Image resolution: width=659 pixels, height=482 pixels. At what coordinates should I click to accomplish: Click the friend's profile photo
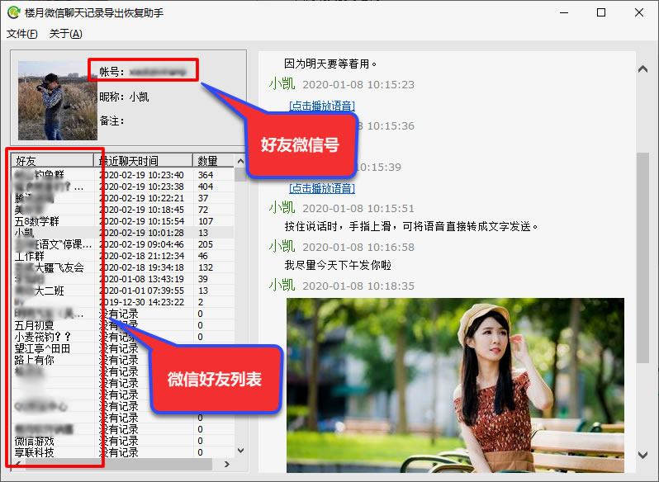click(58, 101)
